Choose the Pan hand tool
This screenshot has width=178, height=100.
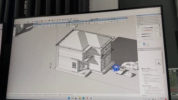[55, 20]
